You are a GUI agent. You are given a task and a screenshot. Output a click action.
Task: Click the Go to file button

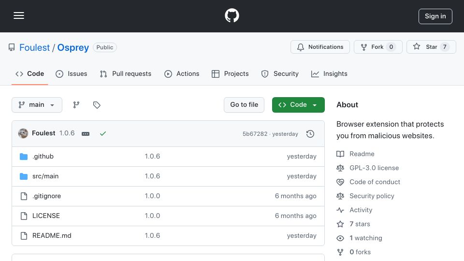tap(244, 105)
